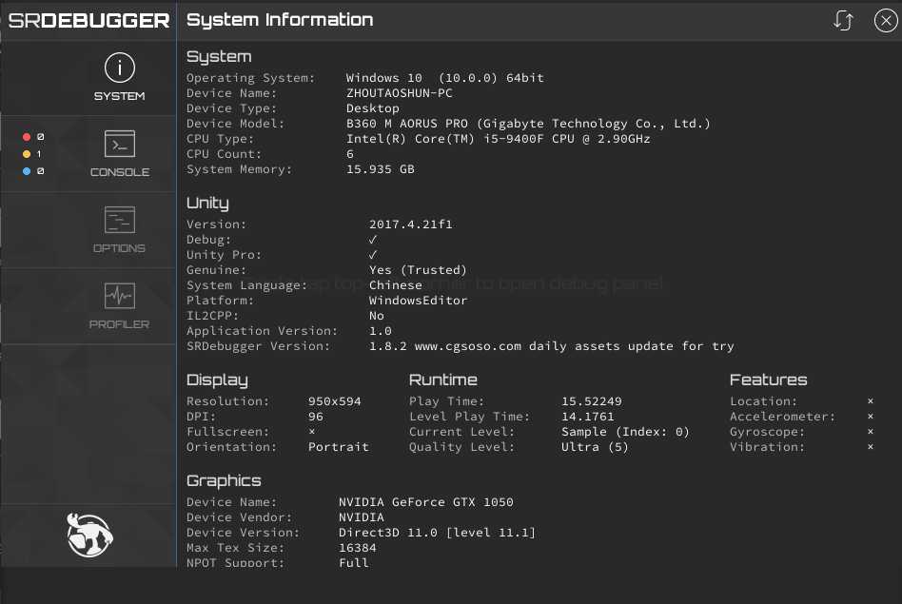Click the red error count indicator
Screen dimensions: 902x604
(32, 137)
